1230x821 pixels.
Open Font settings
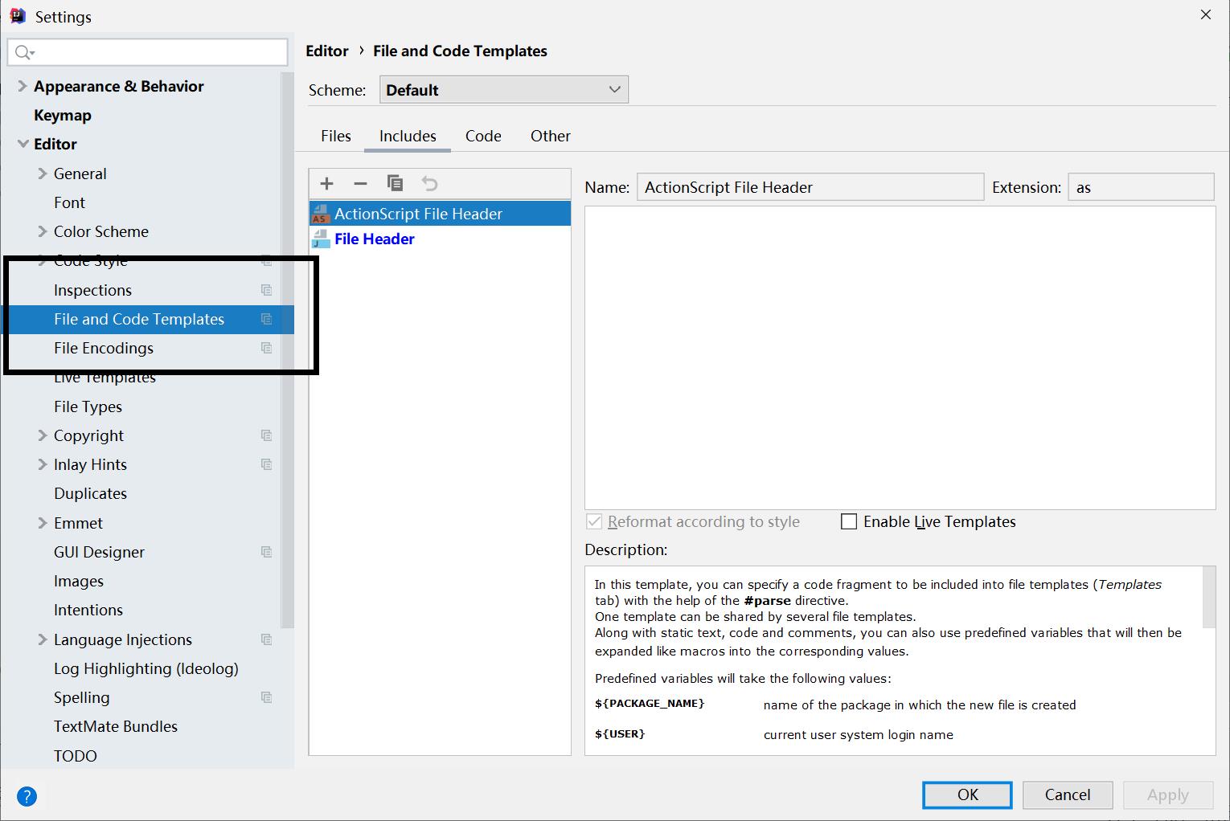coord(69,202)
